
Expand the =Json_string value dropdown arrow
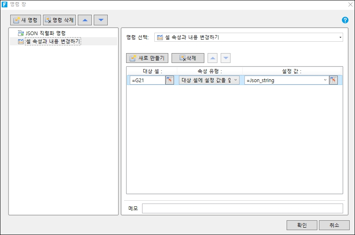click(x=325, y=80)
